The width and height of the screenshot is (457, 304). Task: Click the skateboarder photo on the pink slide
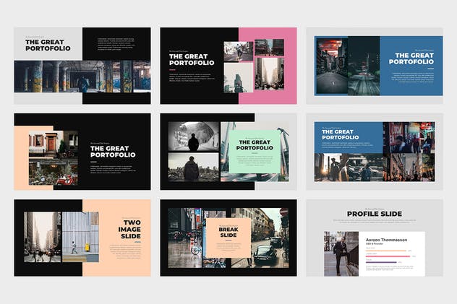pyautogui.click(x=238, y=51)
